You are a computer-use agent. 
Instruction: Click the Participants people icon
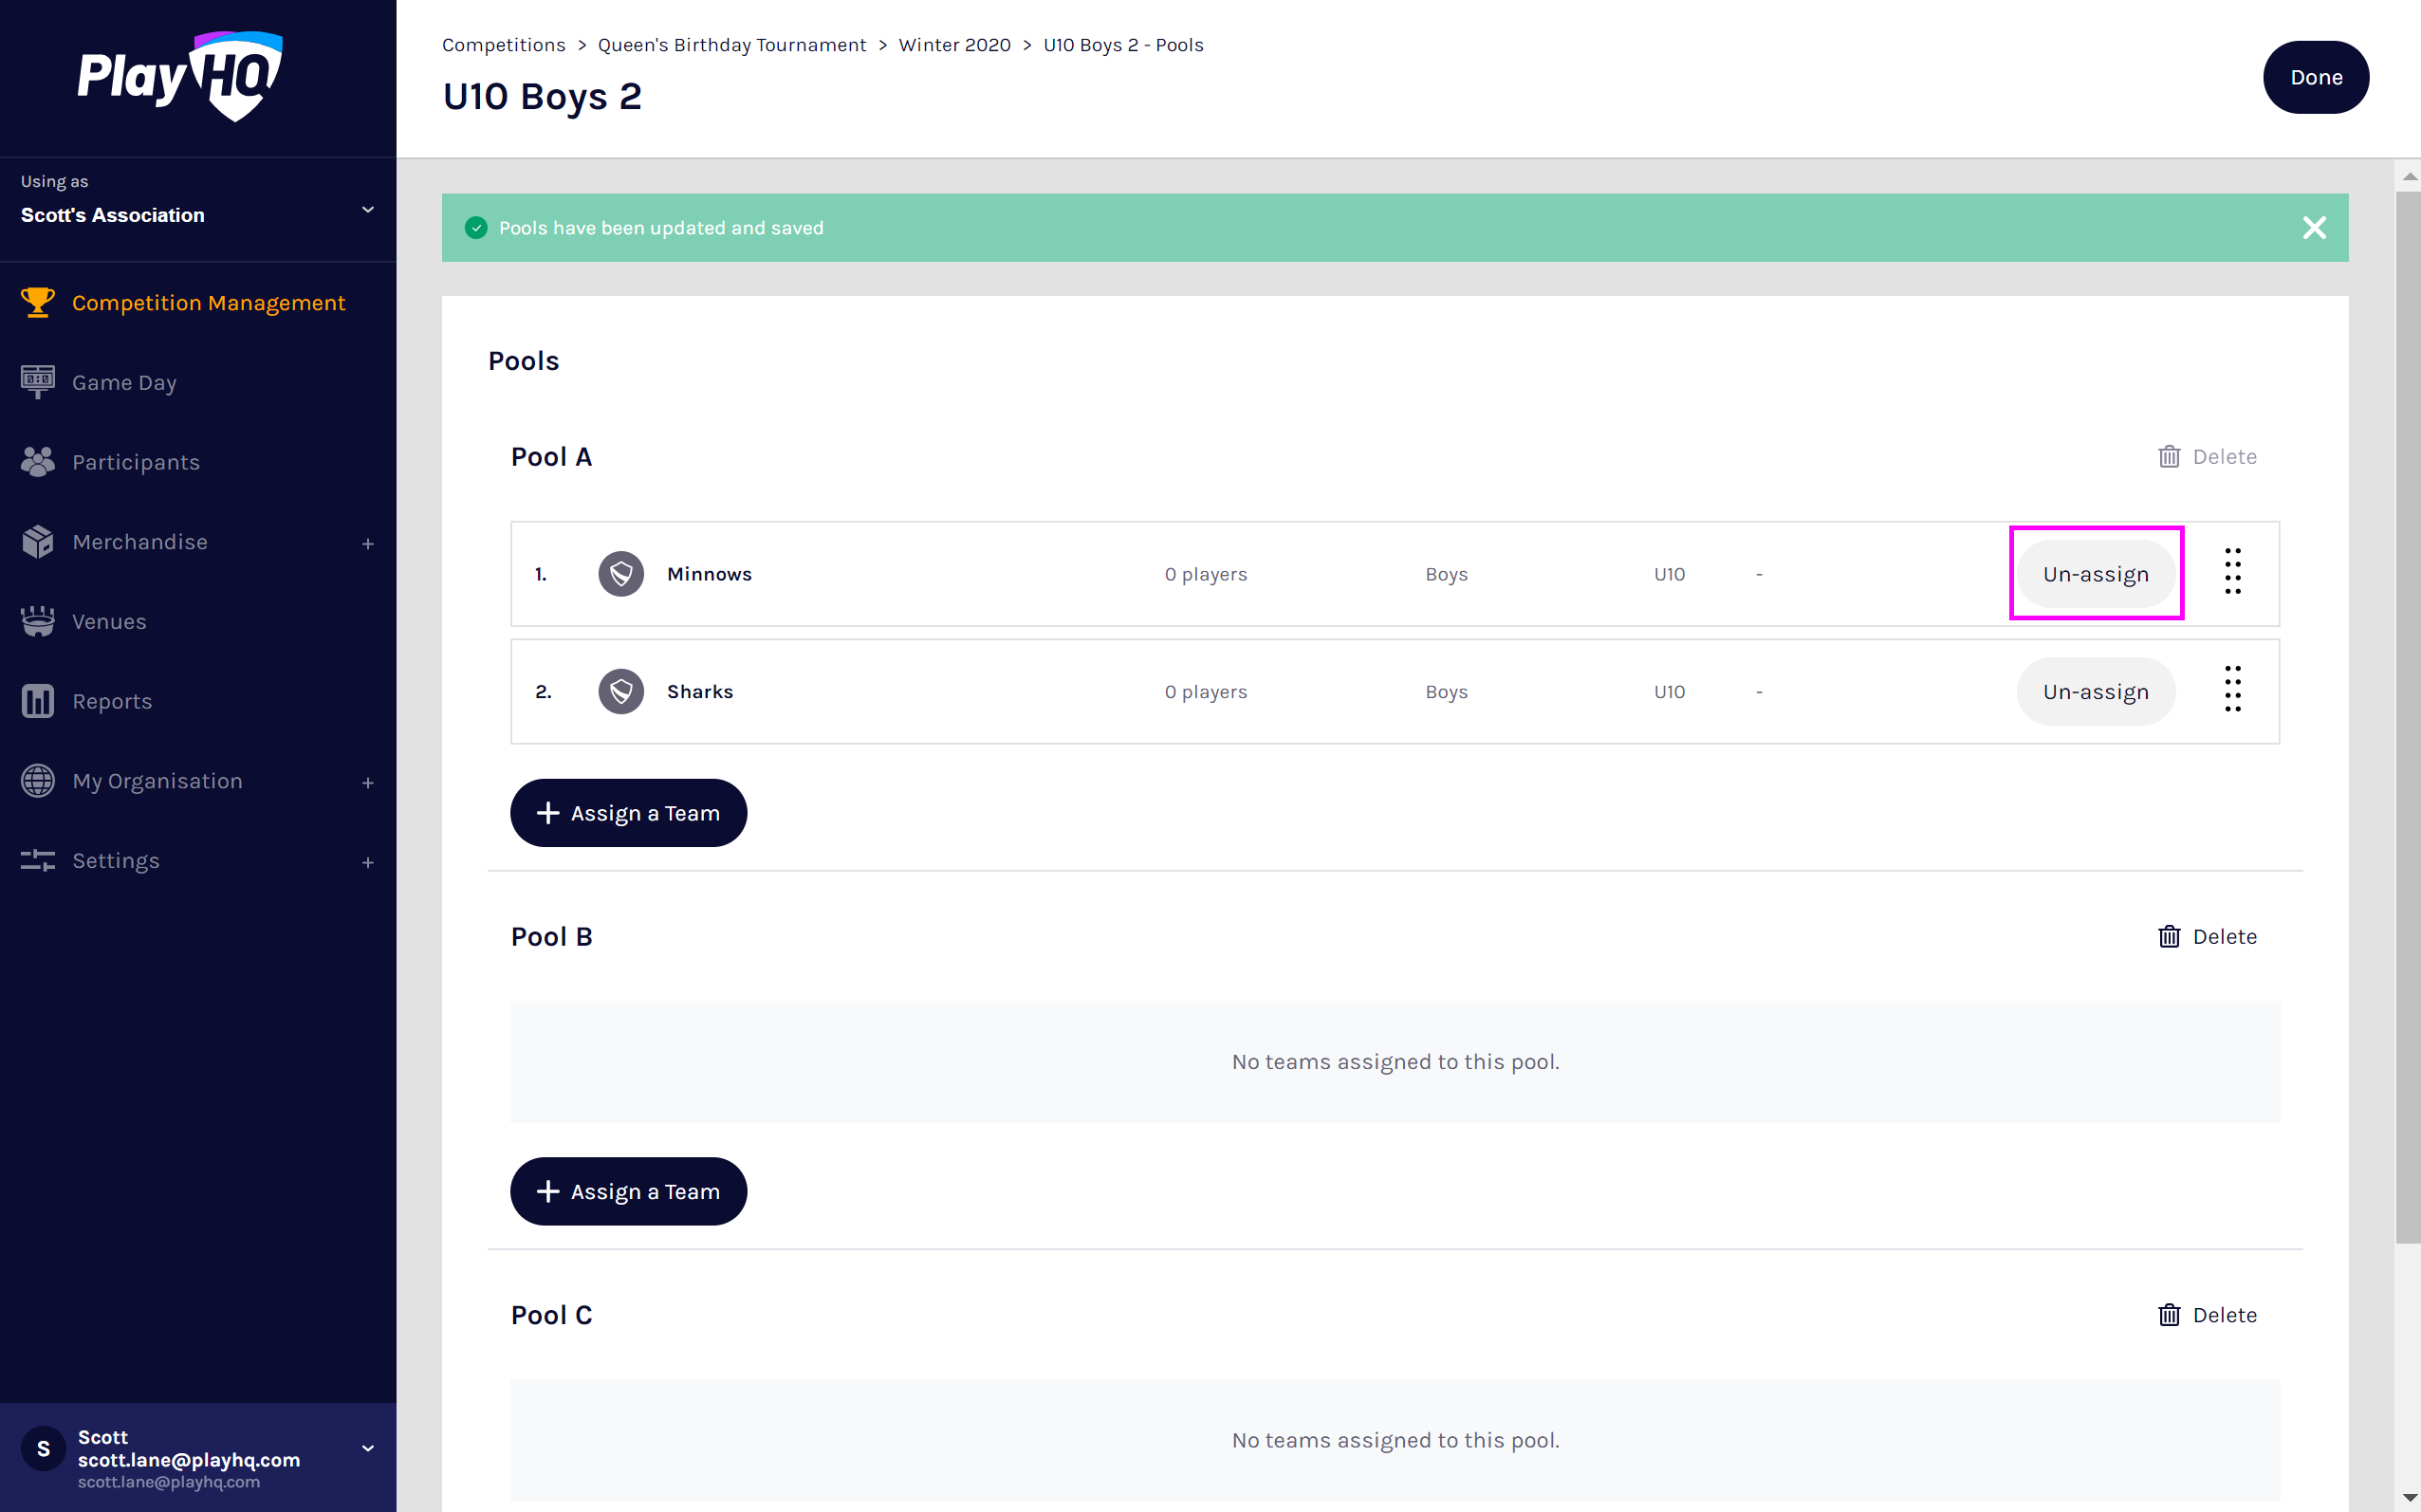pos(38,462)
